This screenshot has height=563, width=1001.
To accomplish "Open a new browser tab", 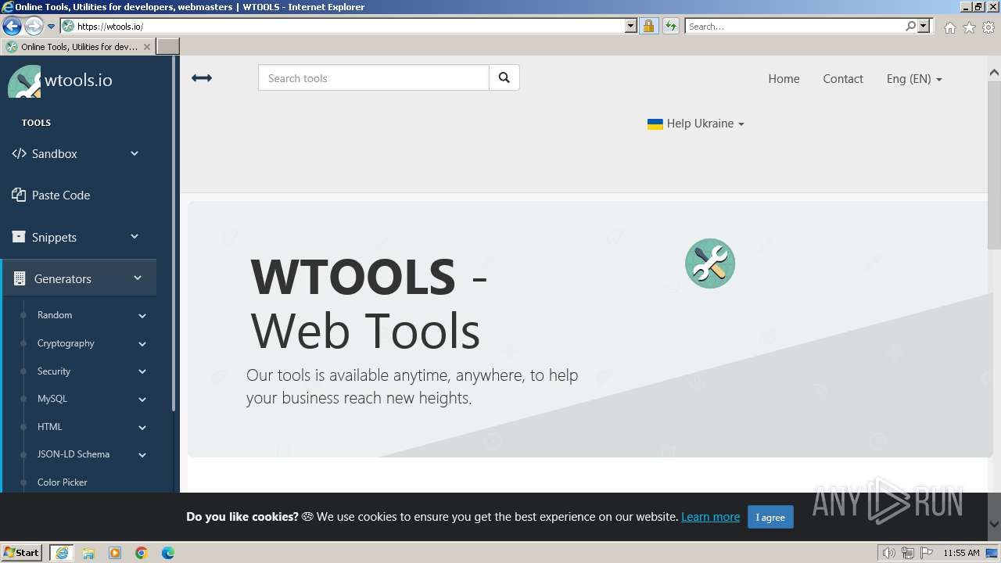I will (168, 47).
